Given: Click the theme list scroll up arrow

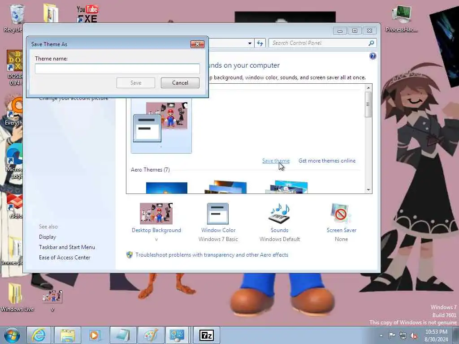Looking at the screenshot, I should click(368, 88).
